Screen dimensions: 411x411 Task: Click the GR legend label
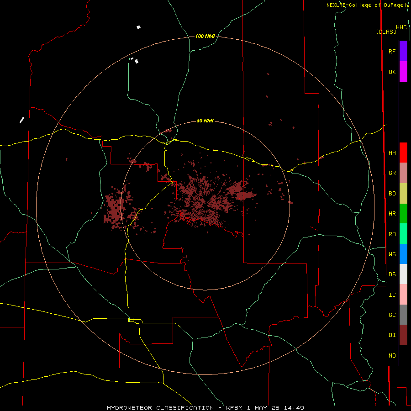(392, 173)
